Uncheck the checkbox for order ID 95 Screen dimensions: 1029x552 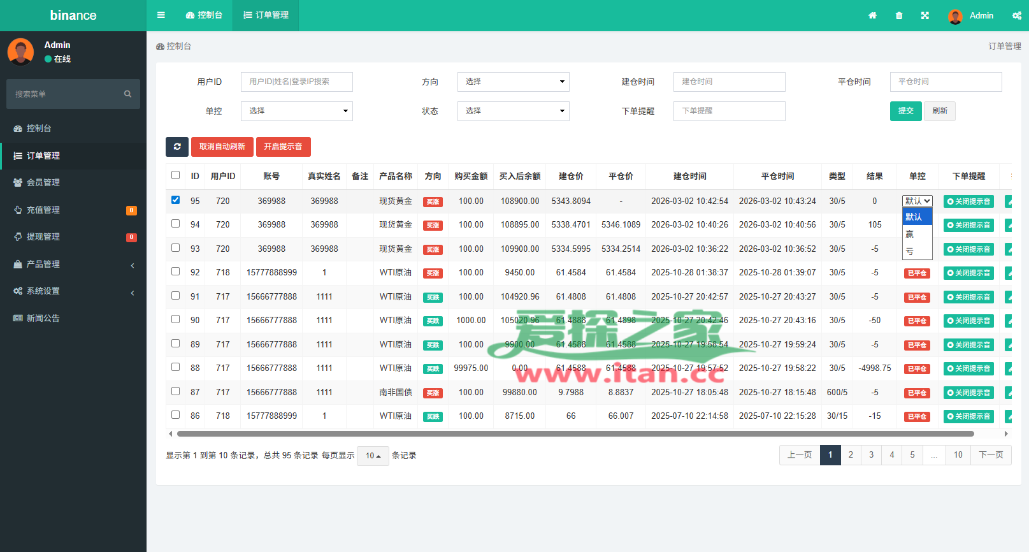coord(176,200)
